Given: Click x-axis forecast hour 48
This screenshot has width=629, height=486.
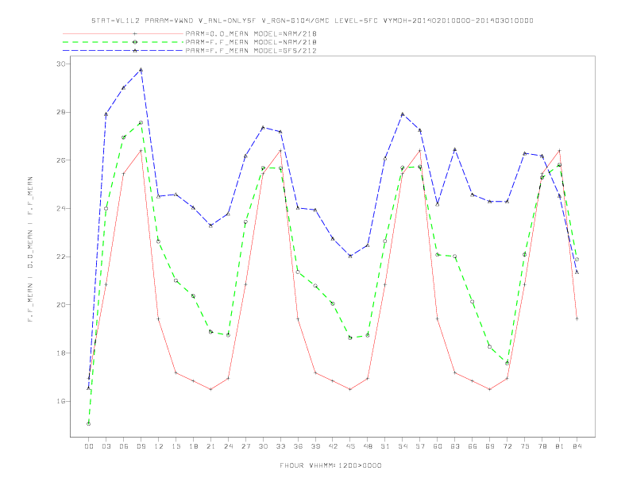Looking at the screenshot, I should point(368,446).
